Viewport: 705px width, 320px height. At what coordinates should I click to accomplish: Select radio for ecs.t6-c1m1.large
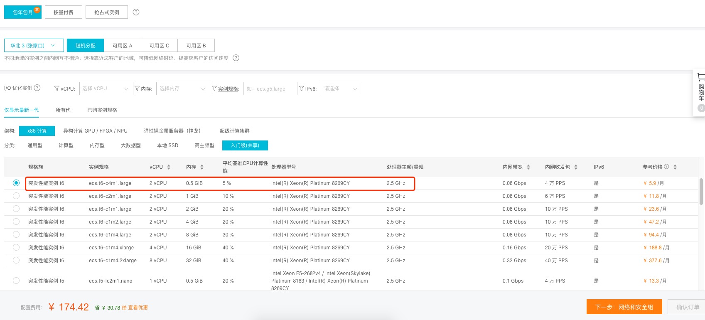16,209
